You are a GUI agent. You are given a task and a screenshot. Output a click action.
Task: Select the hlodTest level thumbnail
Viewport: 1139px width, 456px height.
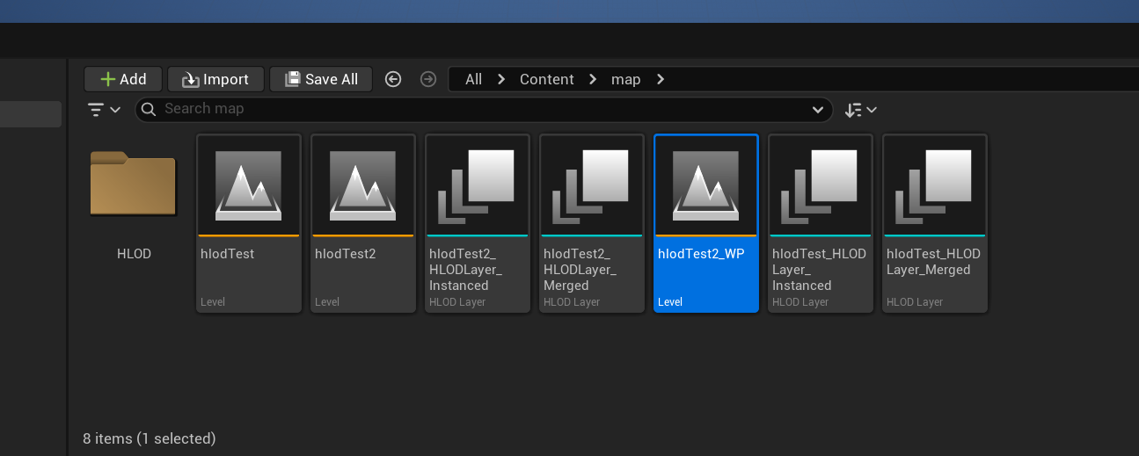pyautogui.click(x=249, y=185)
